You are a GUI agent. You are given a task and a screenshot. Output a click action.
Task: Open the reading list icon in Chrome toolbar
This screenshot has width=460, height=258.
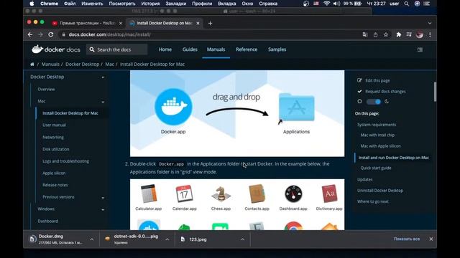409,34
